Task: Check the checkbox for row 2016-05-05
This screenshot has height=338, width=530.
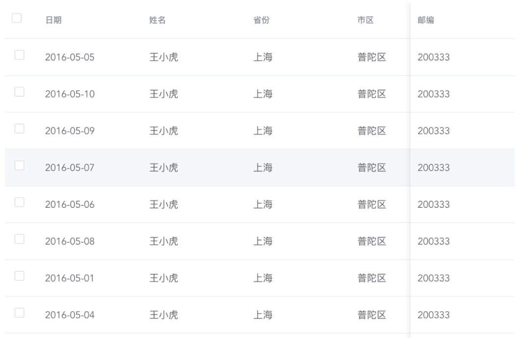Action: [x=20, y=55]
